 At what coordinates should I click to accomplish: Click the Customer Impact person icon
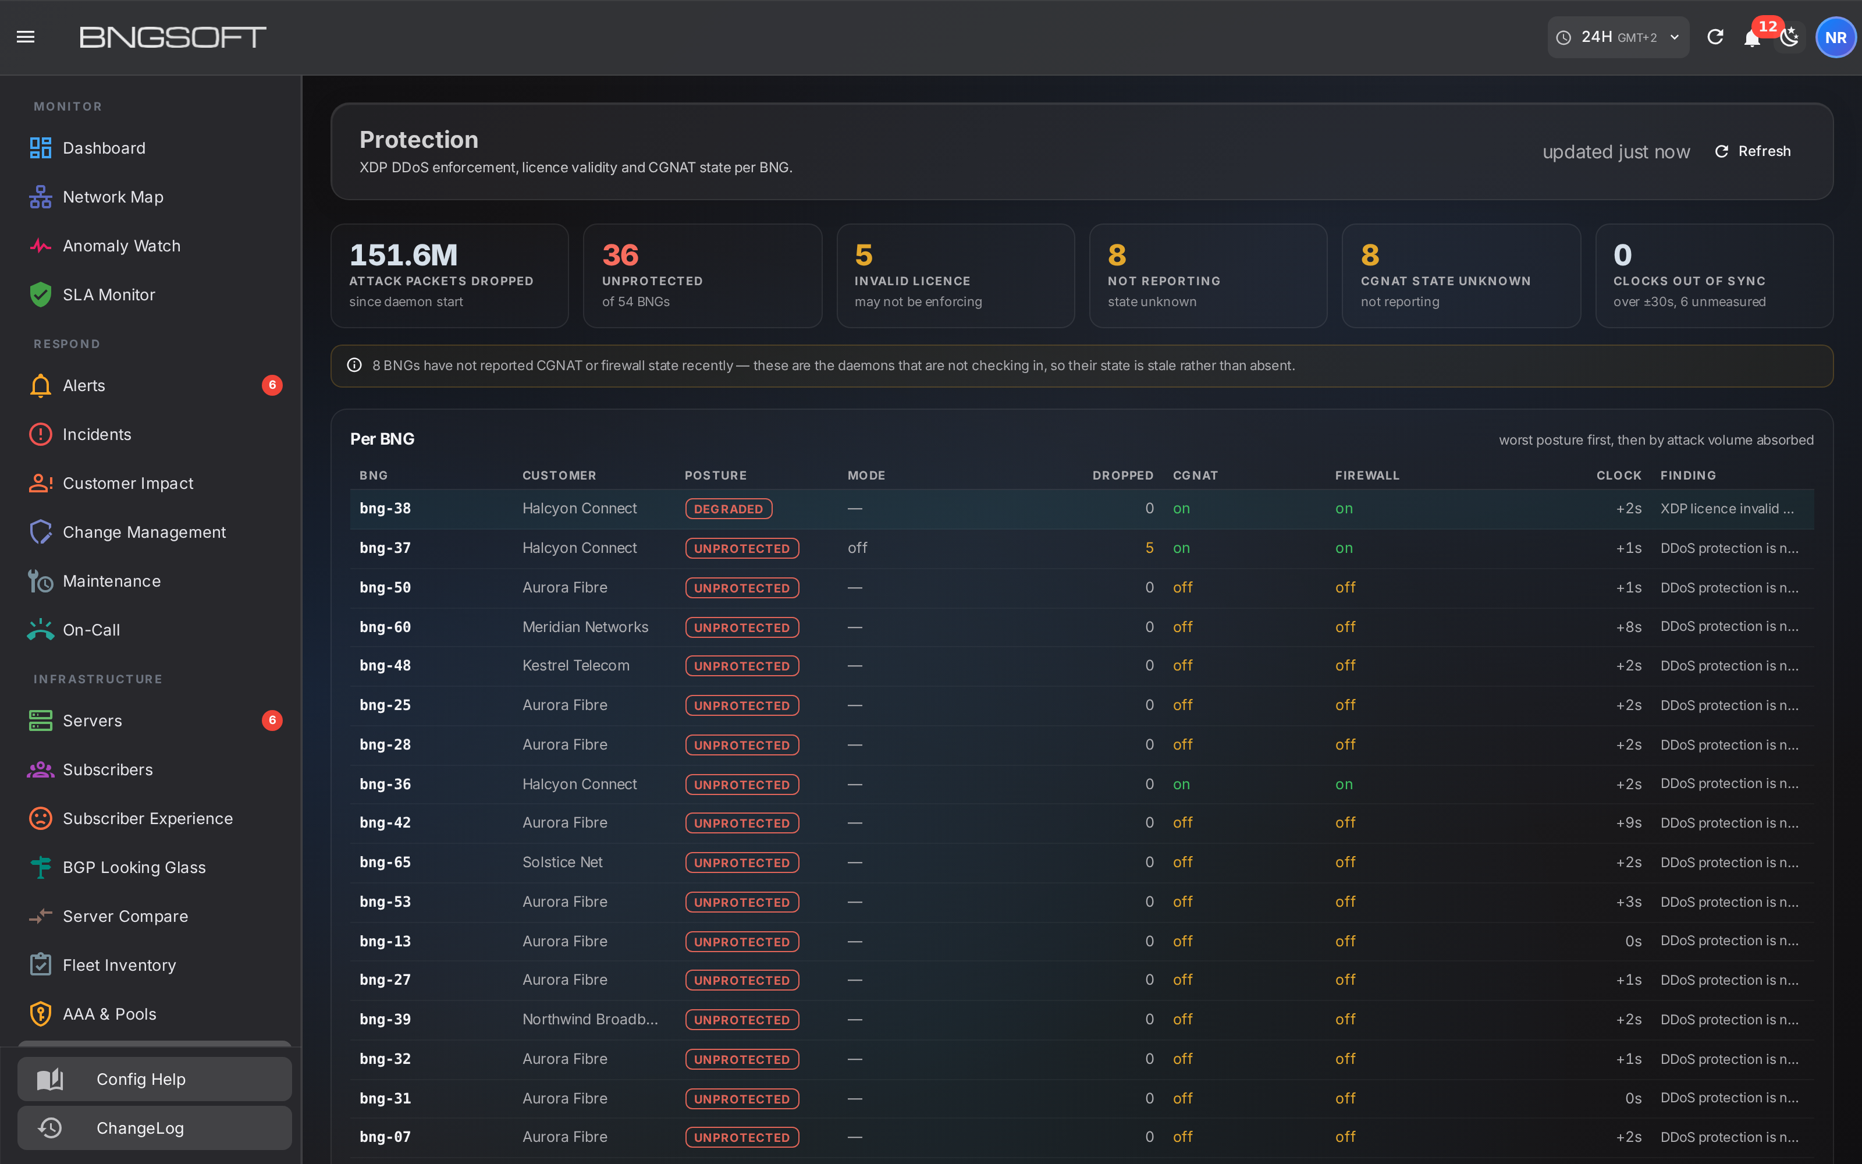point(41,484)
